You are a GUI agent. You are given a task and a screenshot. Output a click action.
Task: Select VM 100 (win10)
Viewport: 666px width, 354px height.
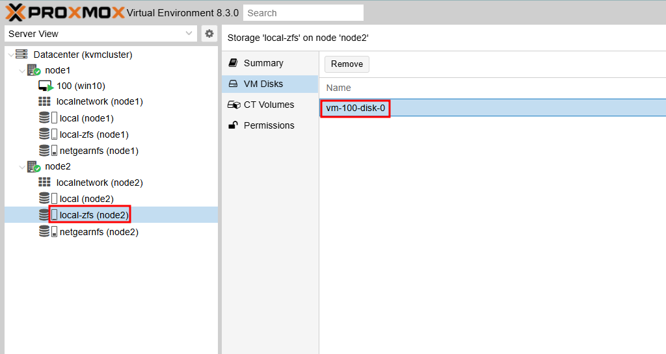(81, 86)
